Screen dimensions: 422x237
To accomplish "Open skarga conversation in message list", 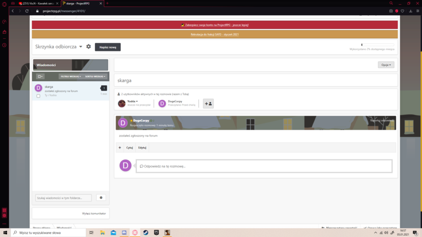I will (70, 91).
